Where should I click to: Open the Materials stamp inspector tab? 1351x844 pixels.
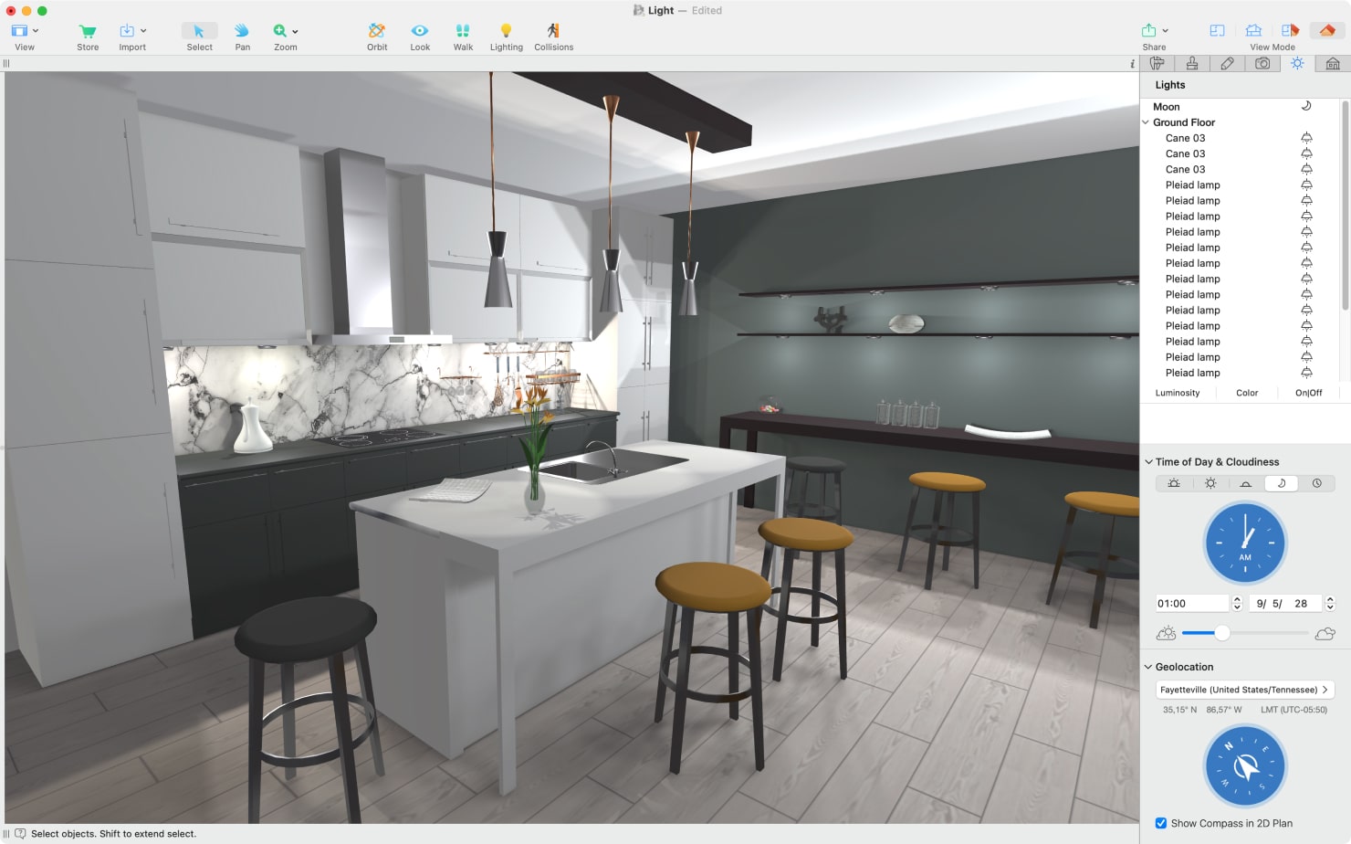click(x=1192, y=64)
